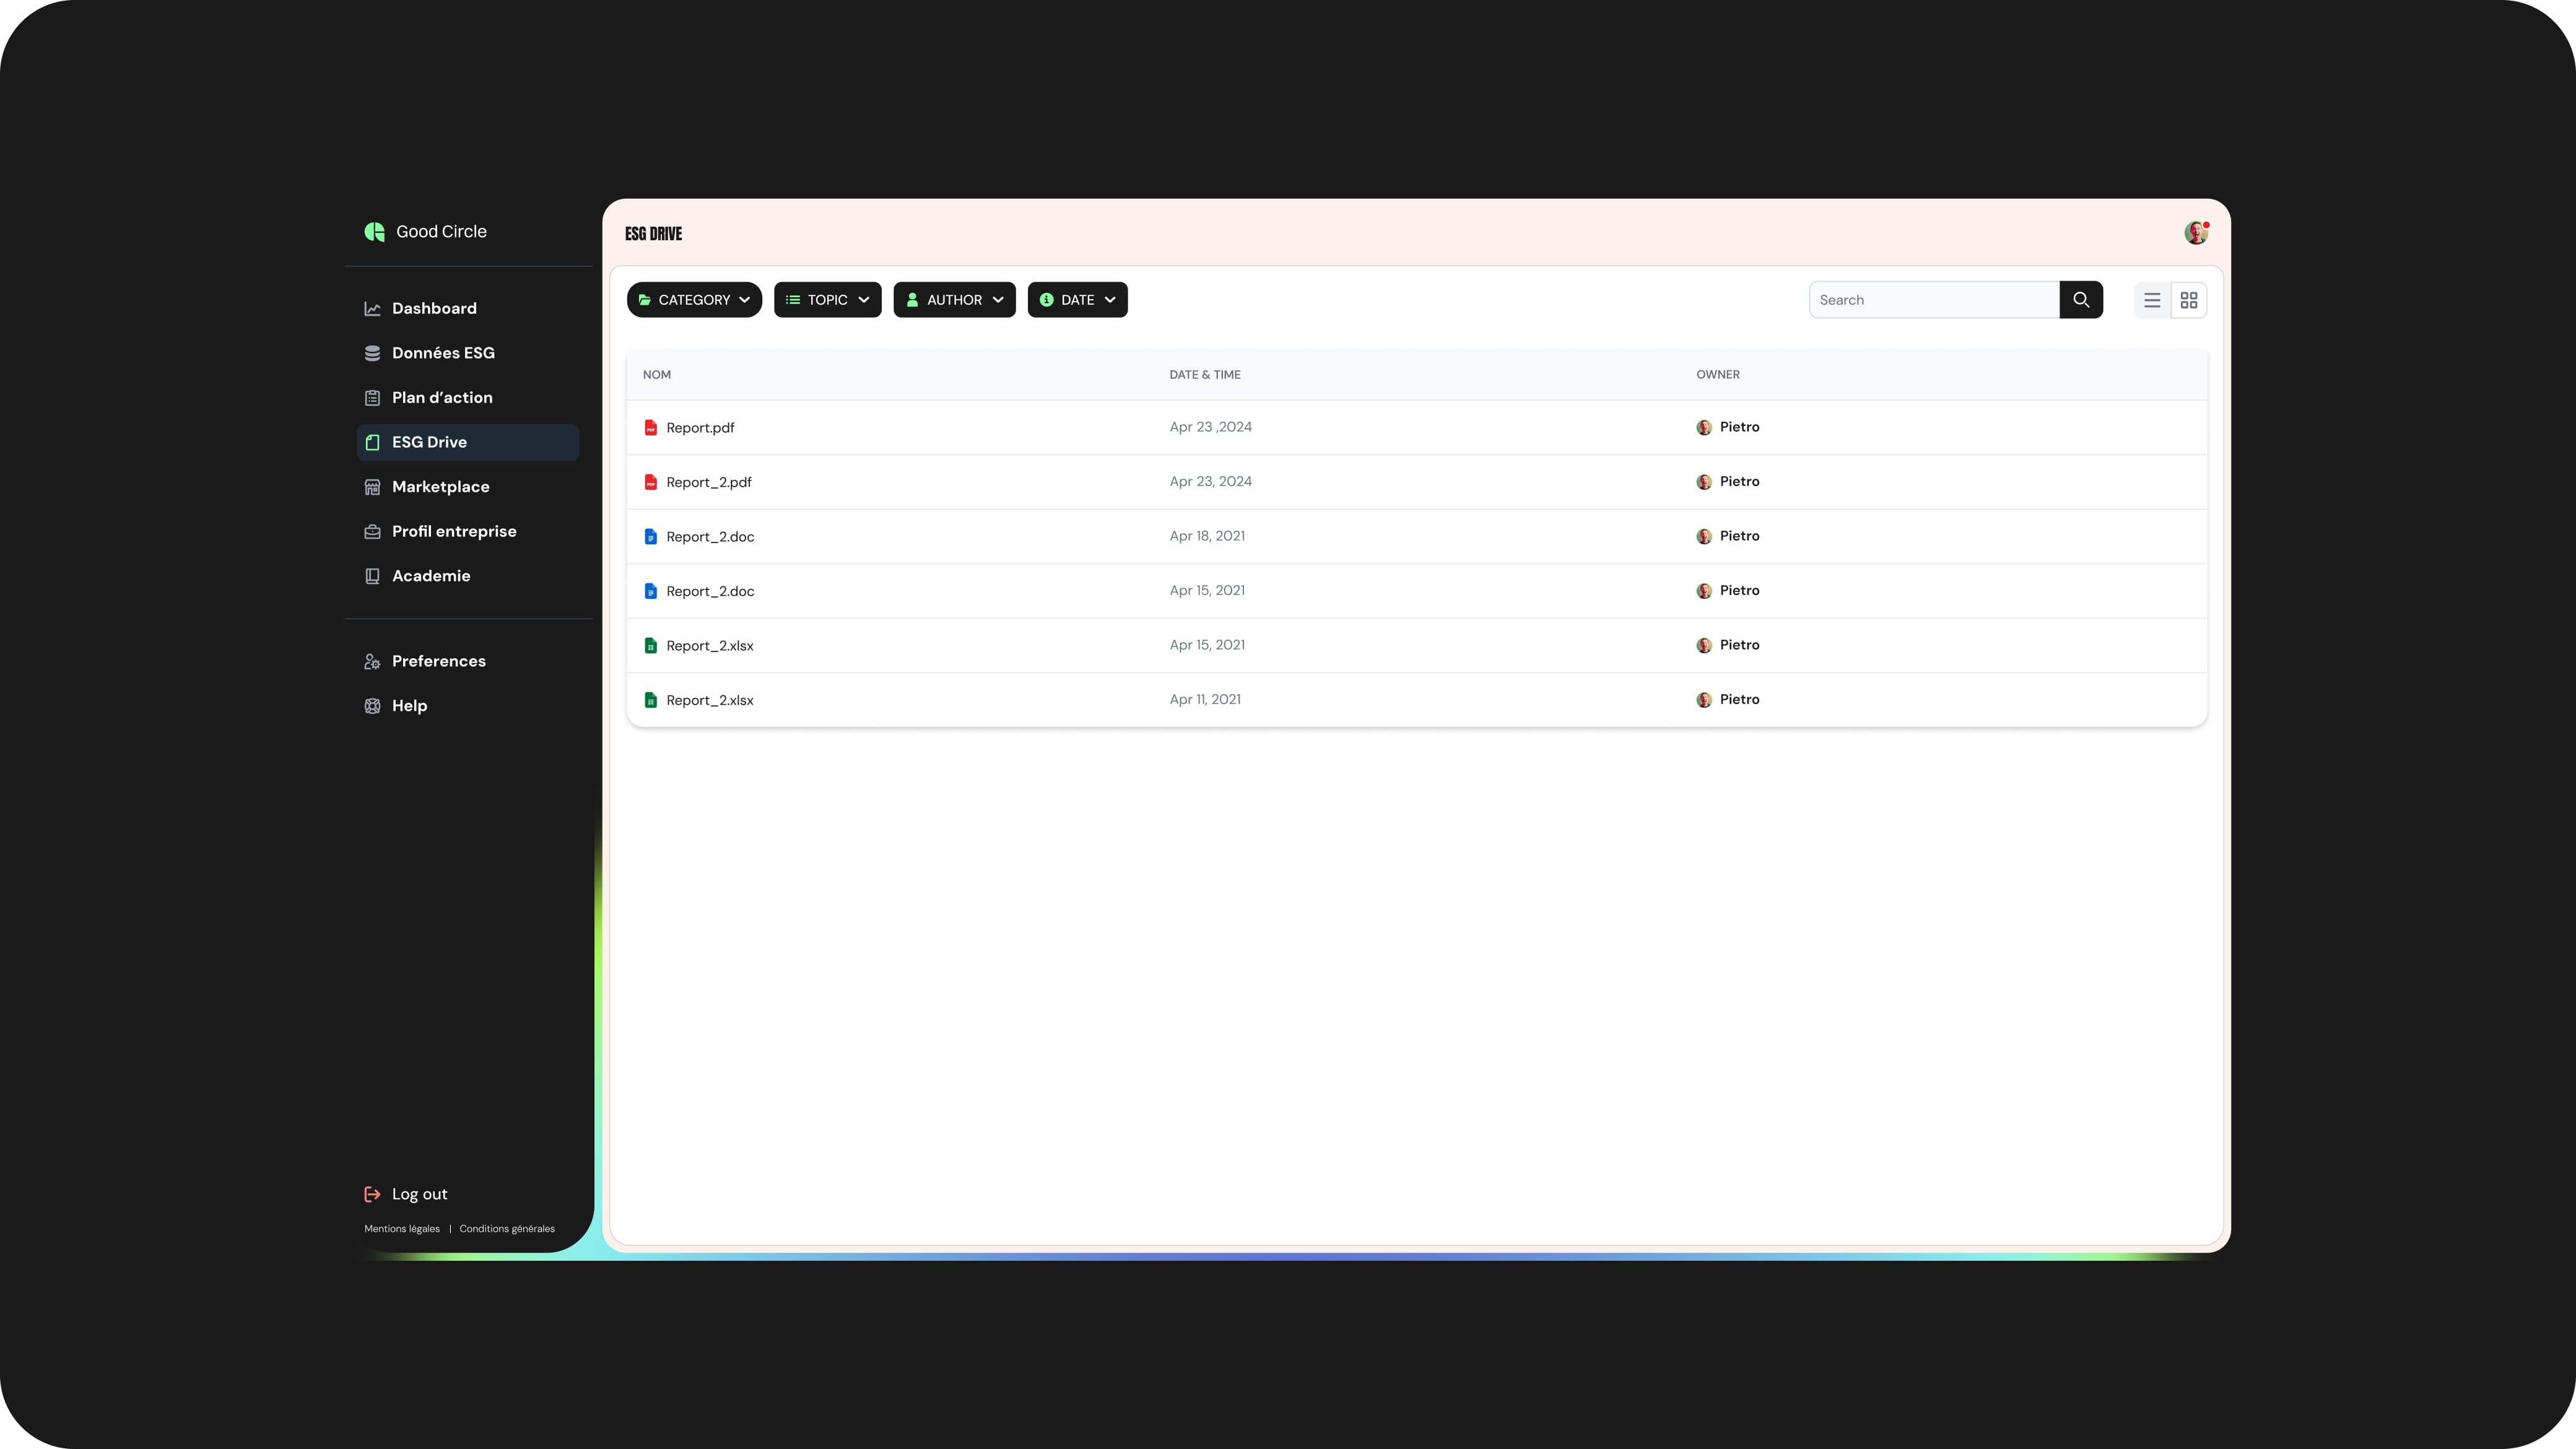Open the Mentions légales link
The height and width of the screenshot is (1449, 2576).
coord(402,1229)
